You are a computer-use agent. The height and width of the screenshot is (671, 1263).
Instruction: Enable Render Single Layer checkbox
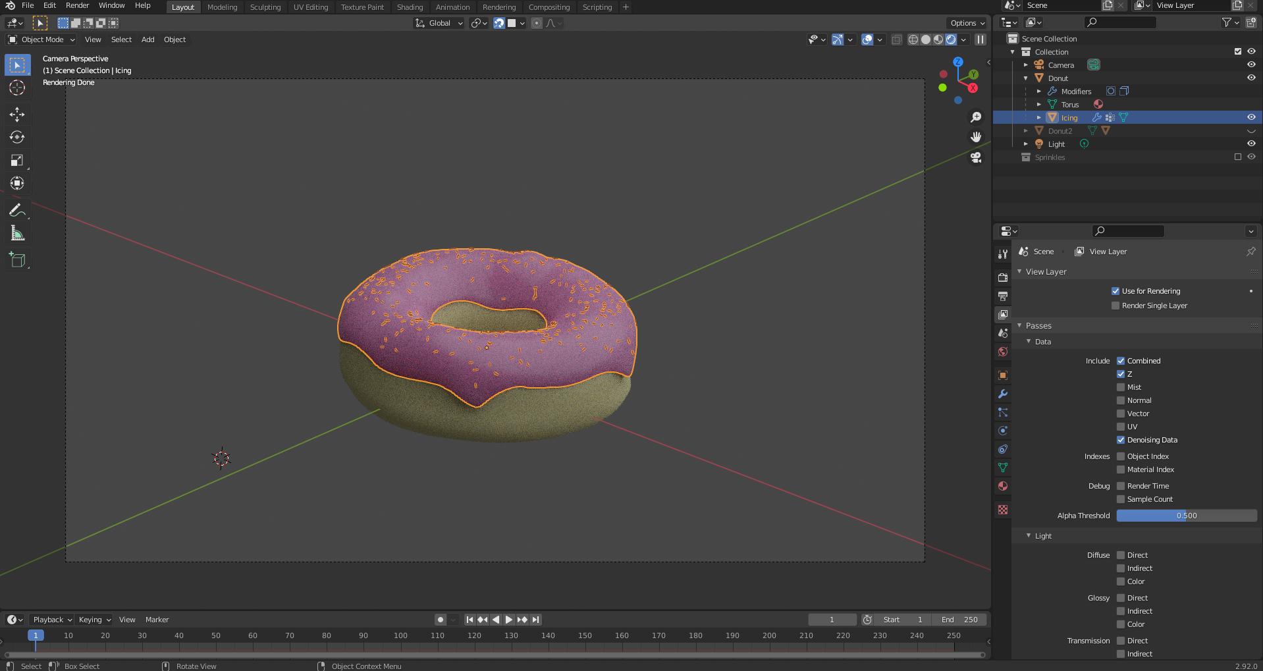1115,306
